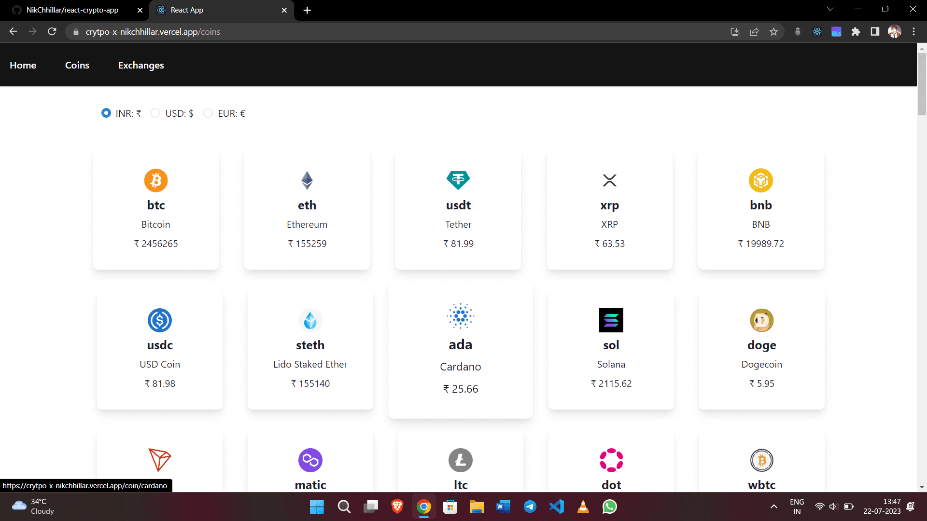This screenshot has height=521, width=927.
Task: Open the Chrome profile avatar
Action: pyautogui.click(x=895, y=32)
